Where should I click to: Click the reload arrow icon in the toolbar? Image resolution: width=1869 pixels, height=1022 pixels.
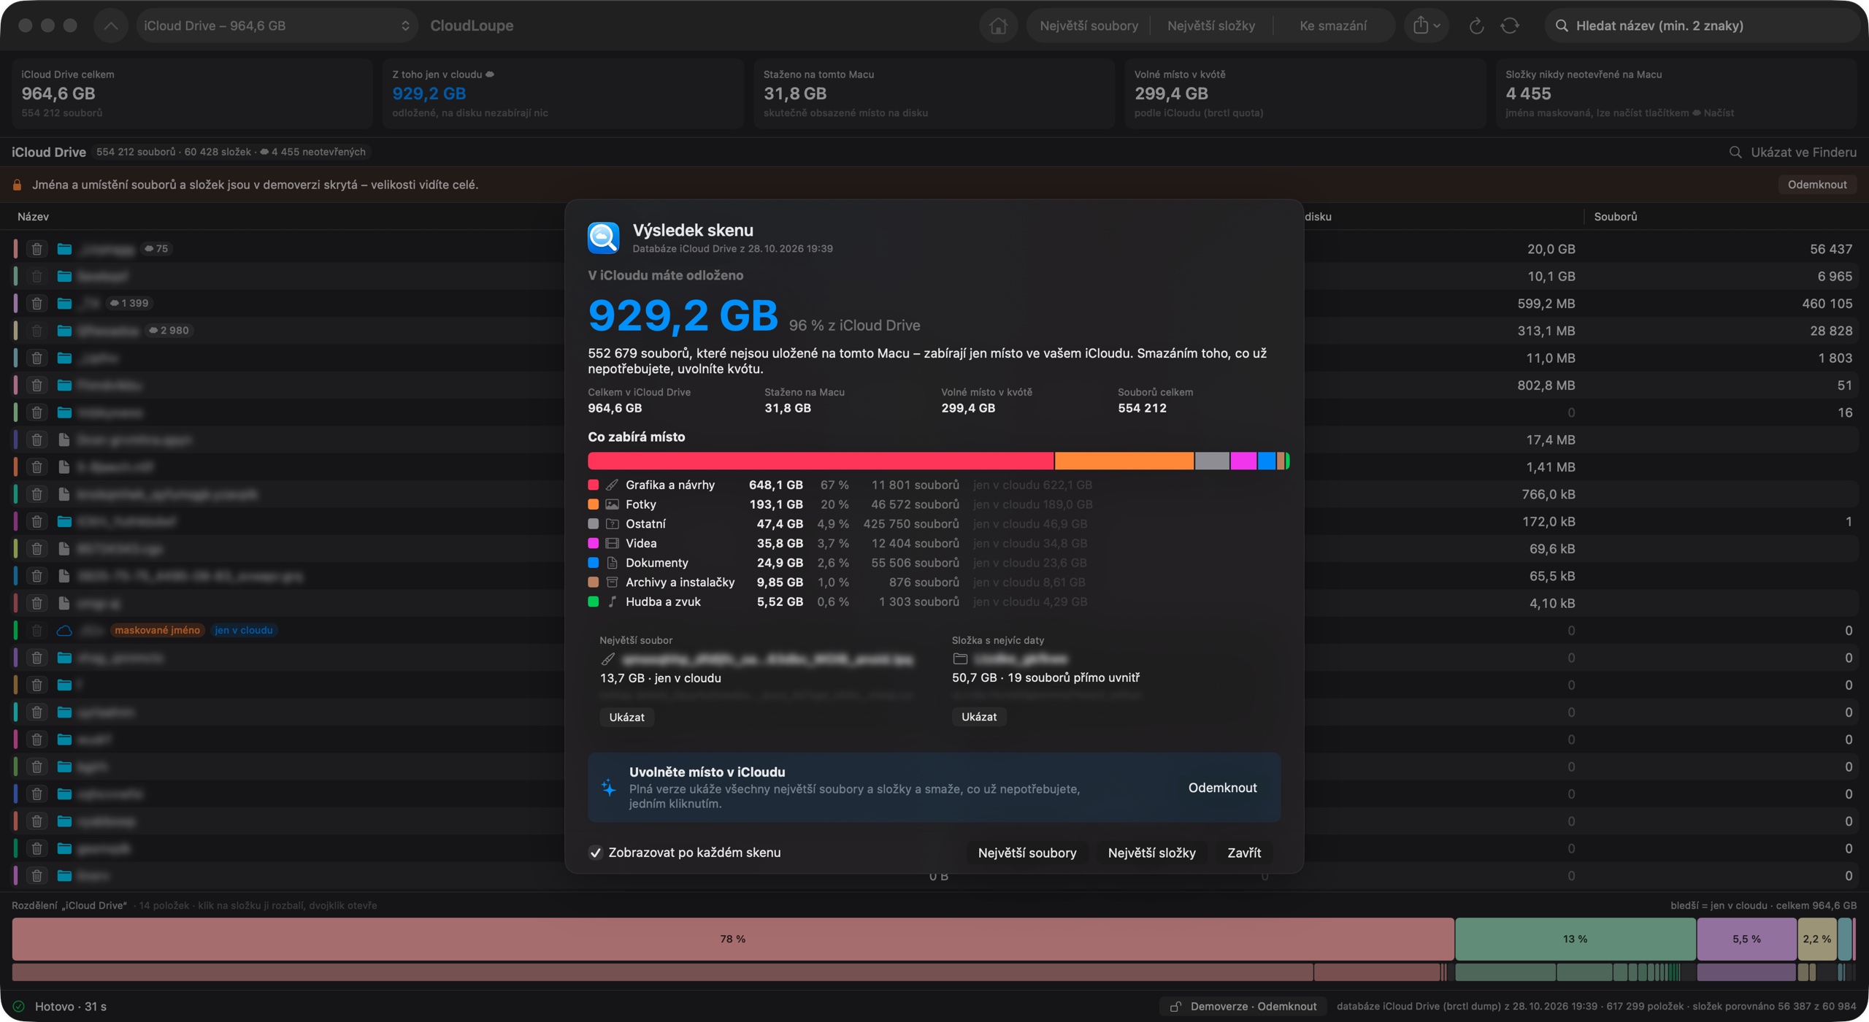tap(1476, 26)
